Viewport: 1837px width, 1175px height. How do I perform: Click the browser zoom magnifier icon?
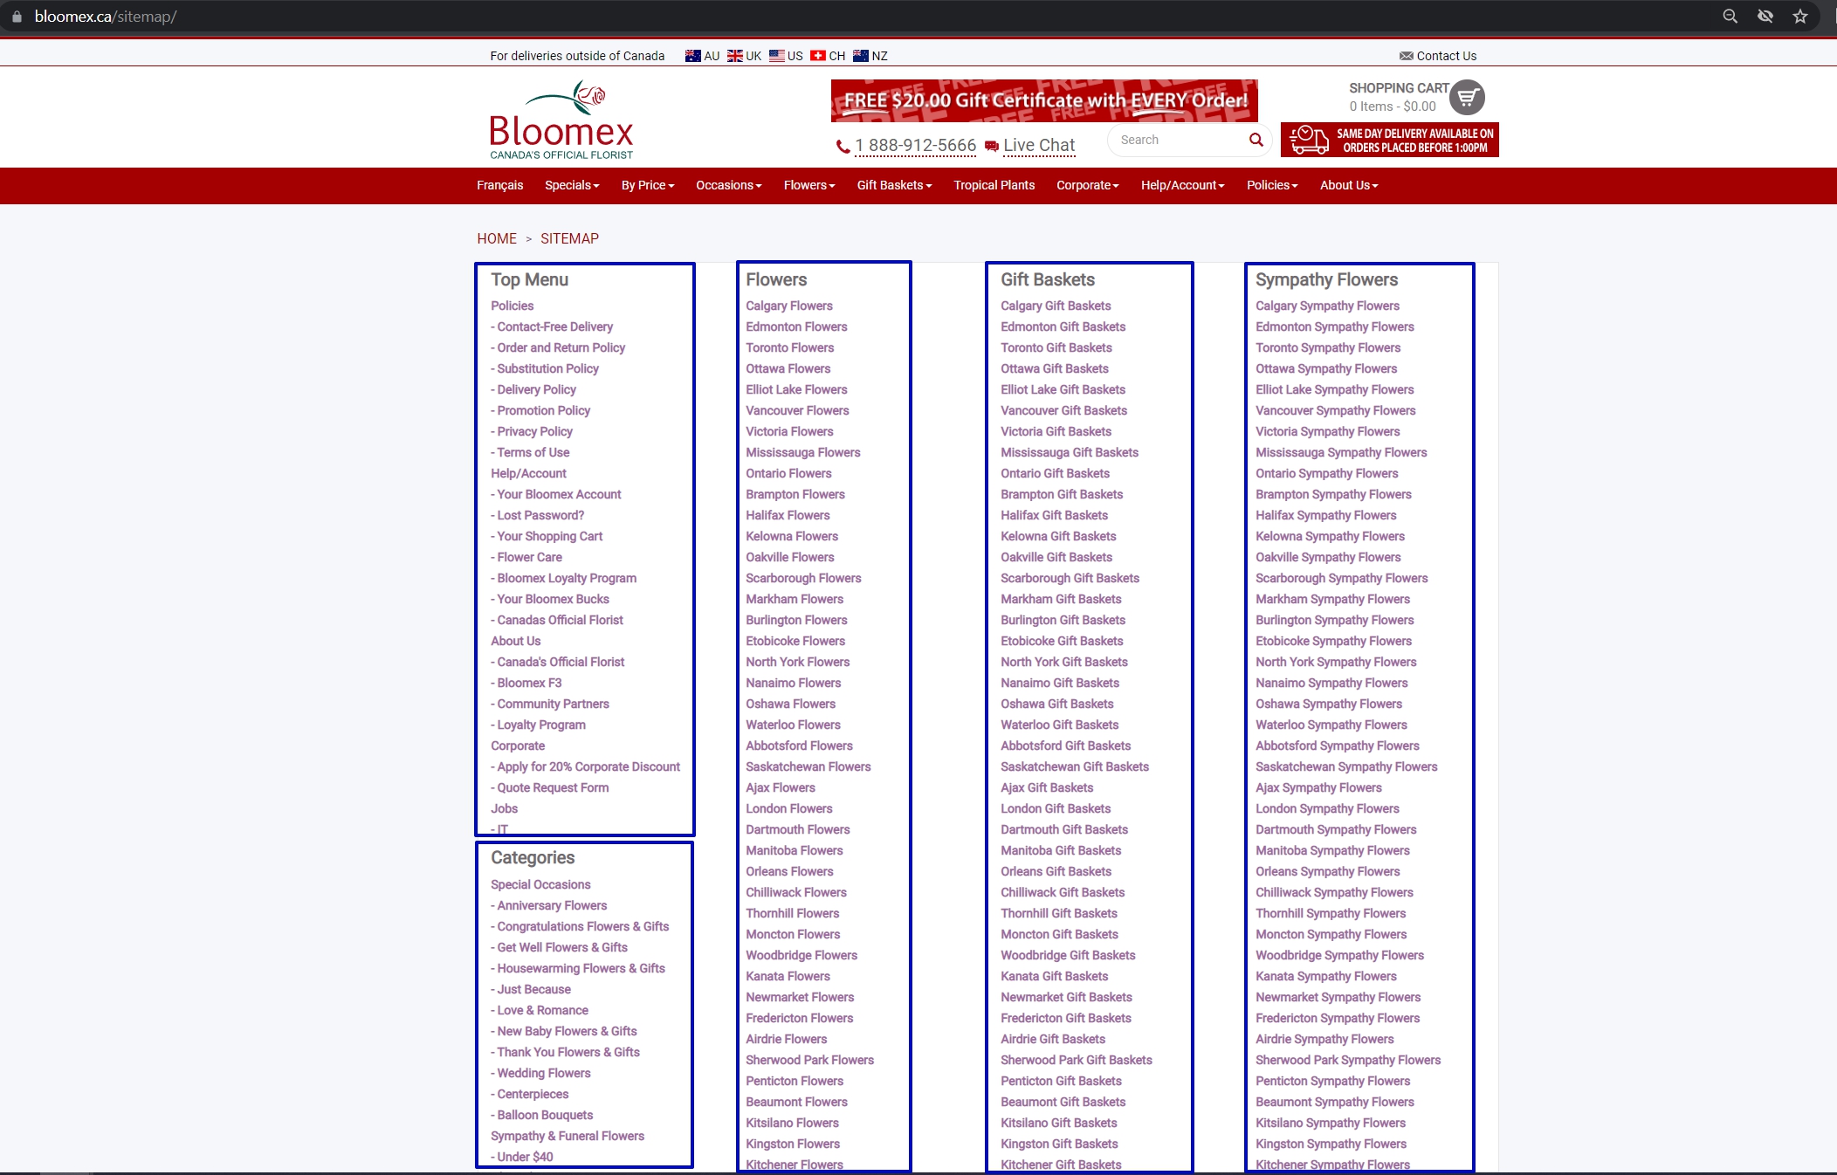(x=1730, y=17)
